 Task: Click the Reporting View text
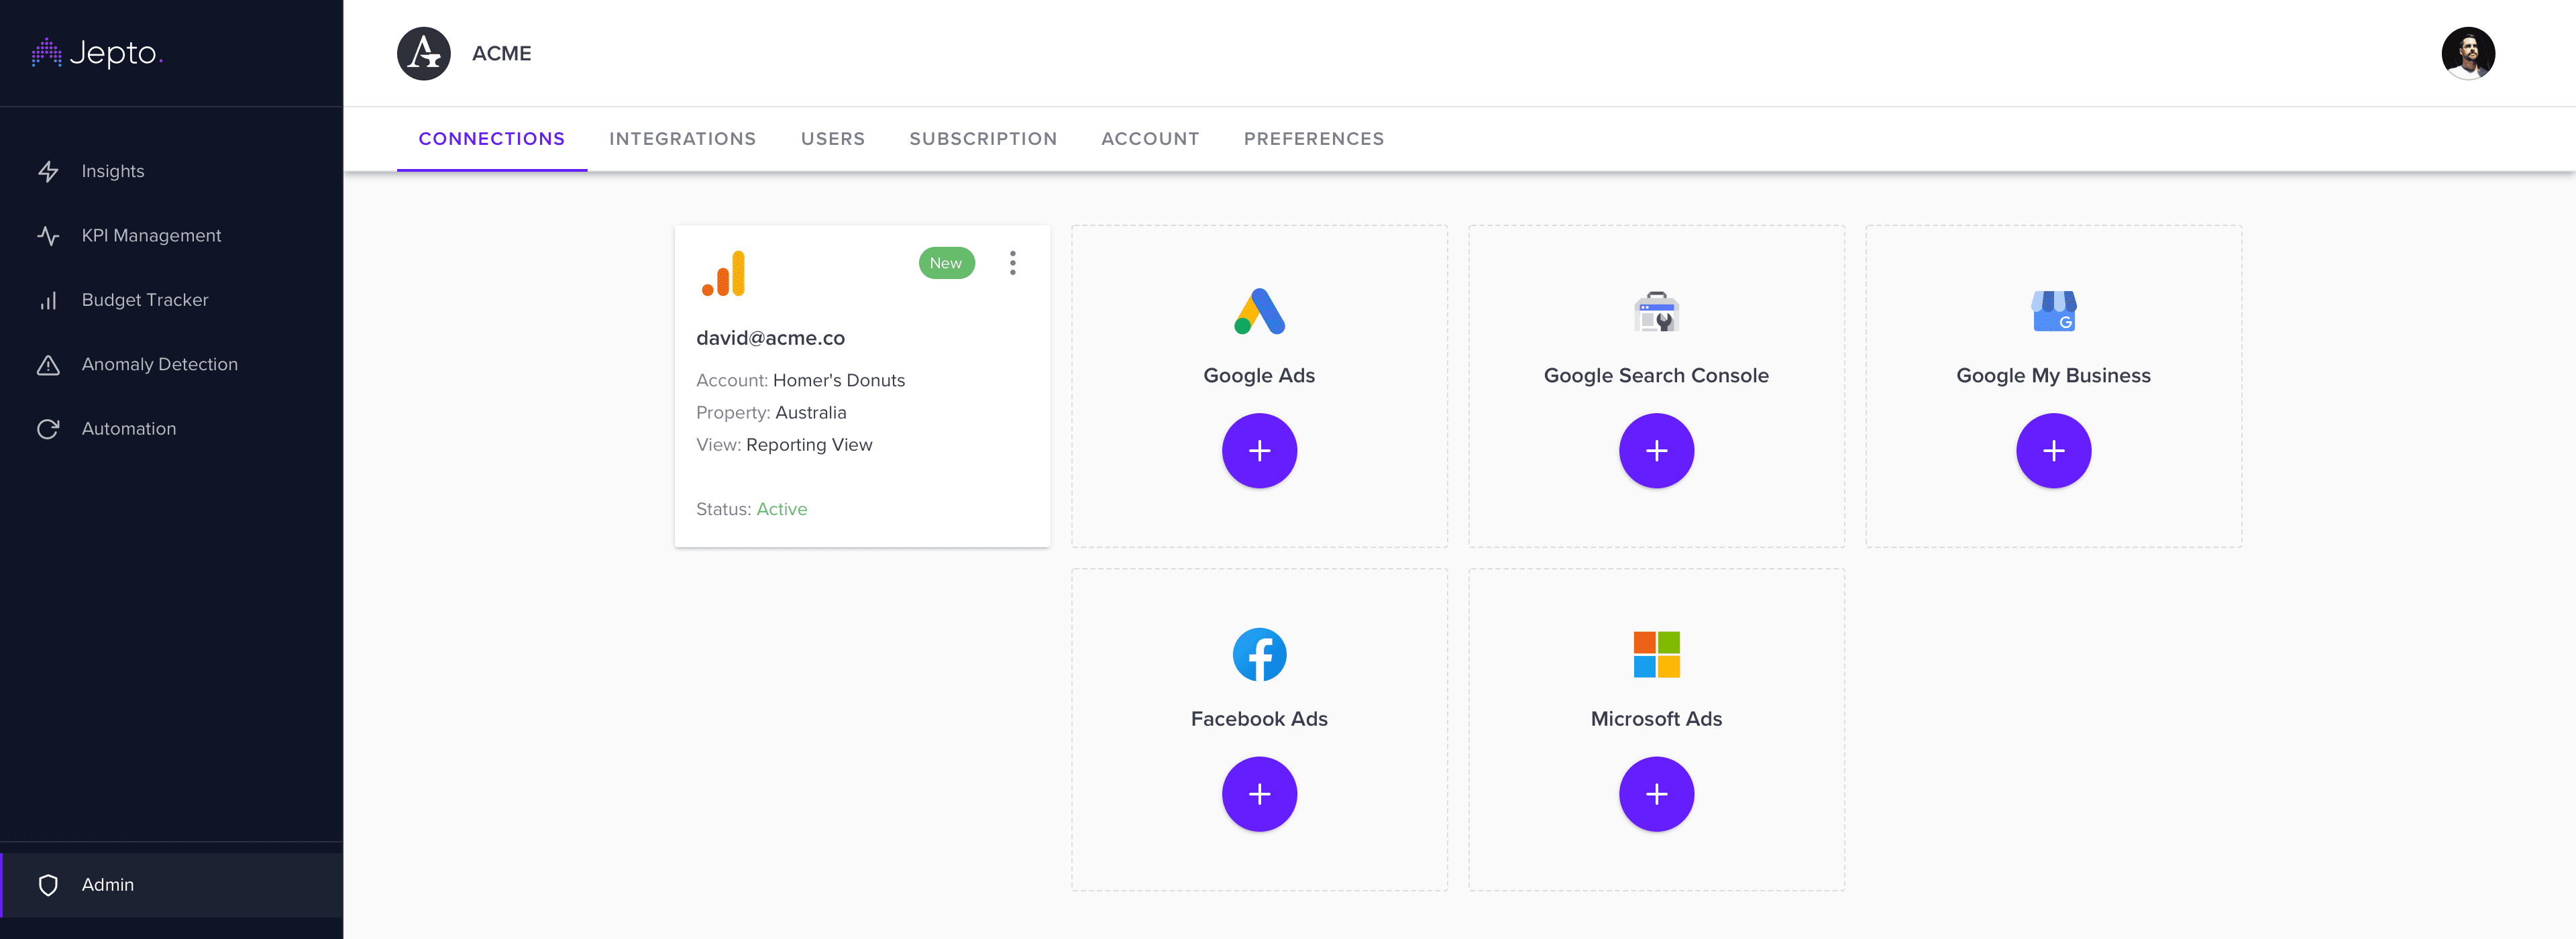click(809, 445)
